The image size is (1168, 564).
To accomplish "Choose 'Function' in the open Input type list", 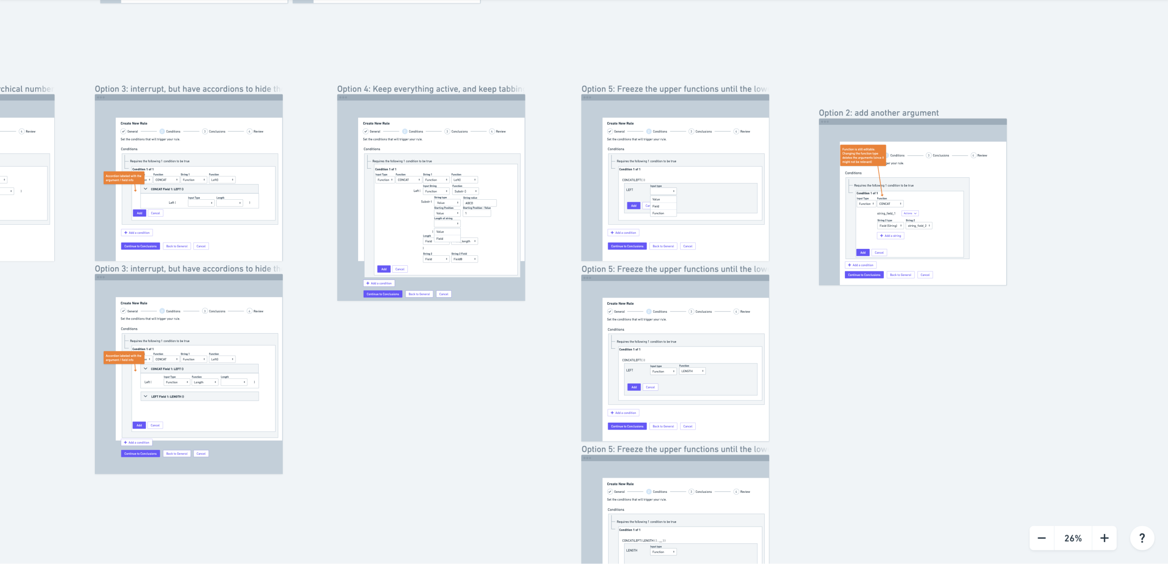I will coord(658,213).
